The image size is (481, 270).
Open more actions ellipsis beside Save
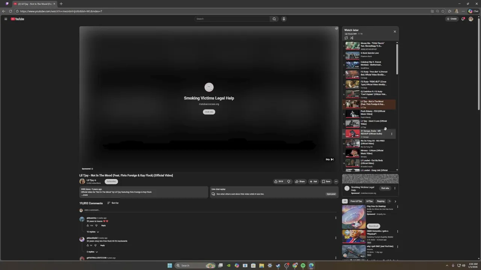[336, 181]
